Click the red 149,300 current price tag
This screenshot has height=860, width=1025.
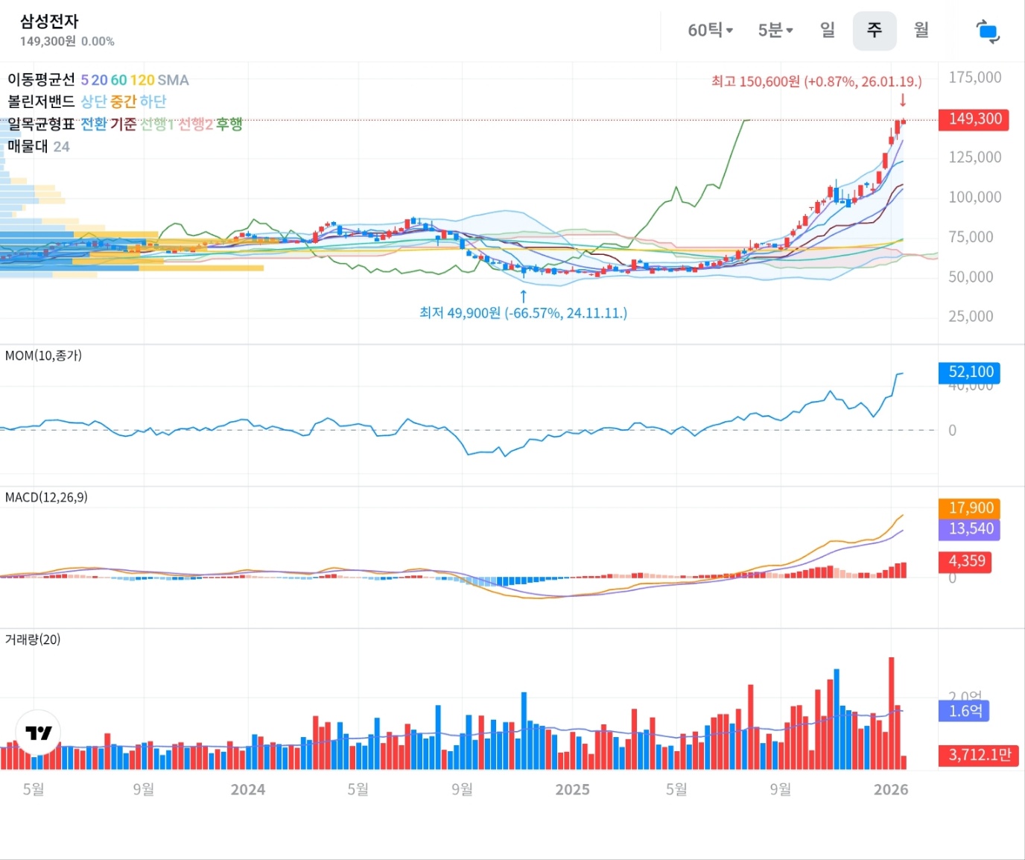(974, 119)
